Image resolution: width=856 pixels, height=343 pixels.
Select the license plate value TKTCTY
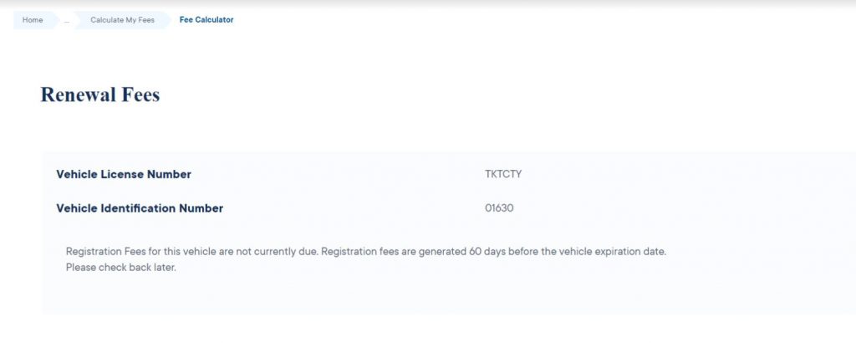[503, 174]
